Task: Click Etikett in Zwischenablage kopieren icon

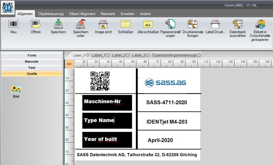Action: click(x=260, y=24)
